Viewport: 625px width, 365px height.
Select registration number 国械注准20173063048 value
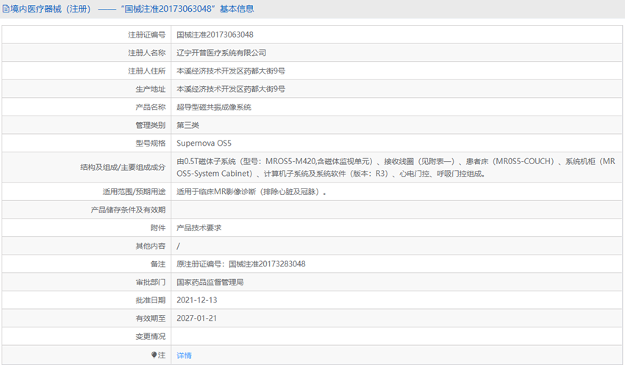(215, 35)
